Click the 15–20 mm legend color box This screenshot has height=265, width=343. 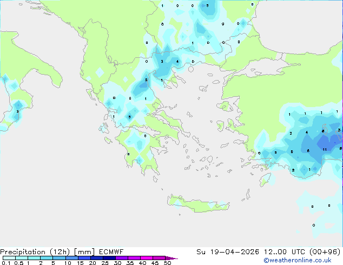(x=84, y=258)
